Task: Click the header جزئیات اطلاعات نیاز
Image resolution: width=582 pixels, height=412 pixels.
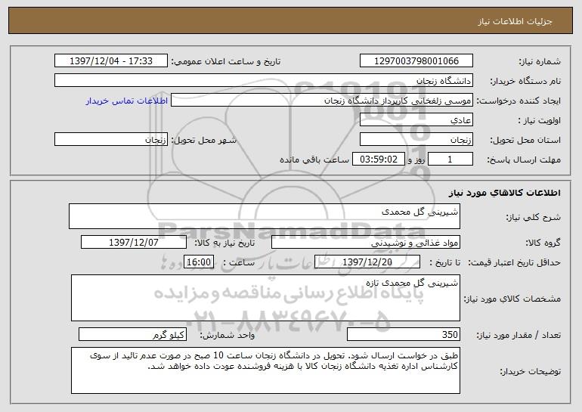Action: [515, 21]
